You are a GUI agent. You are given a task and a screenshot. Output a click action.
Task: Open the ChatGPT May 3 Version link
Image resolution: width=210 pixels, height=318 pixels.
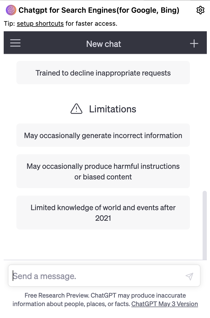coord(165,304)
